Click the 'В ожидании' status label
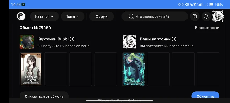 coord(207,28)
